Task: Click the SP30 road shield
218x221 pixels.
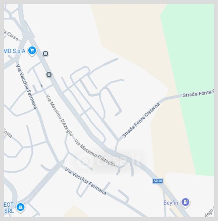Action: [x=158, y=181]
